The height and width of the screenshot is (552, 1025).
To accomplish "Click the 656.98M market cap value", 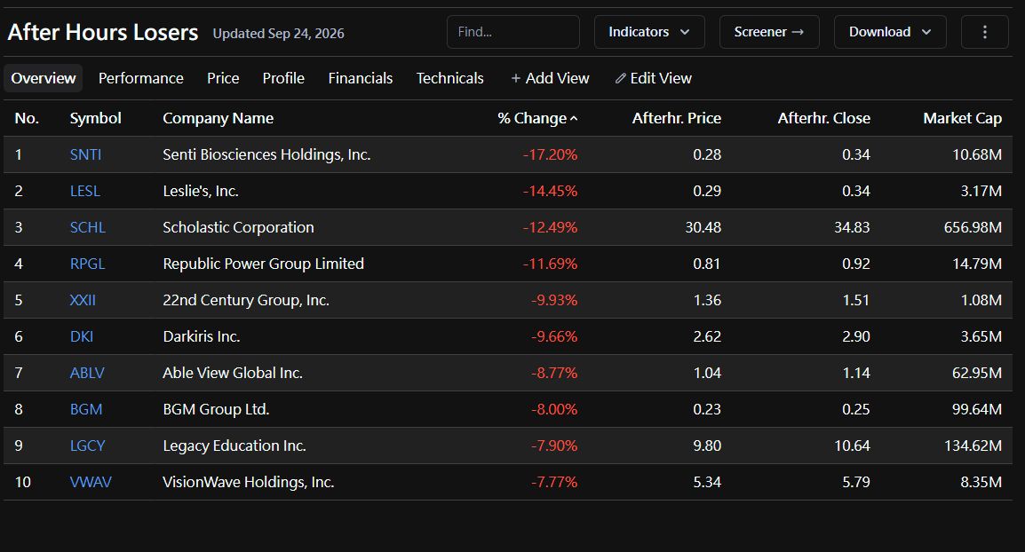I will [973, 227].
